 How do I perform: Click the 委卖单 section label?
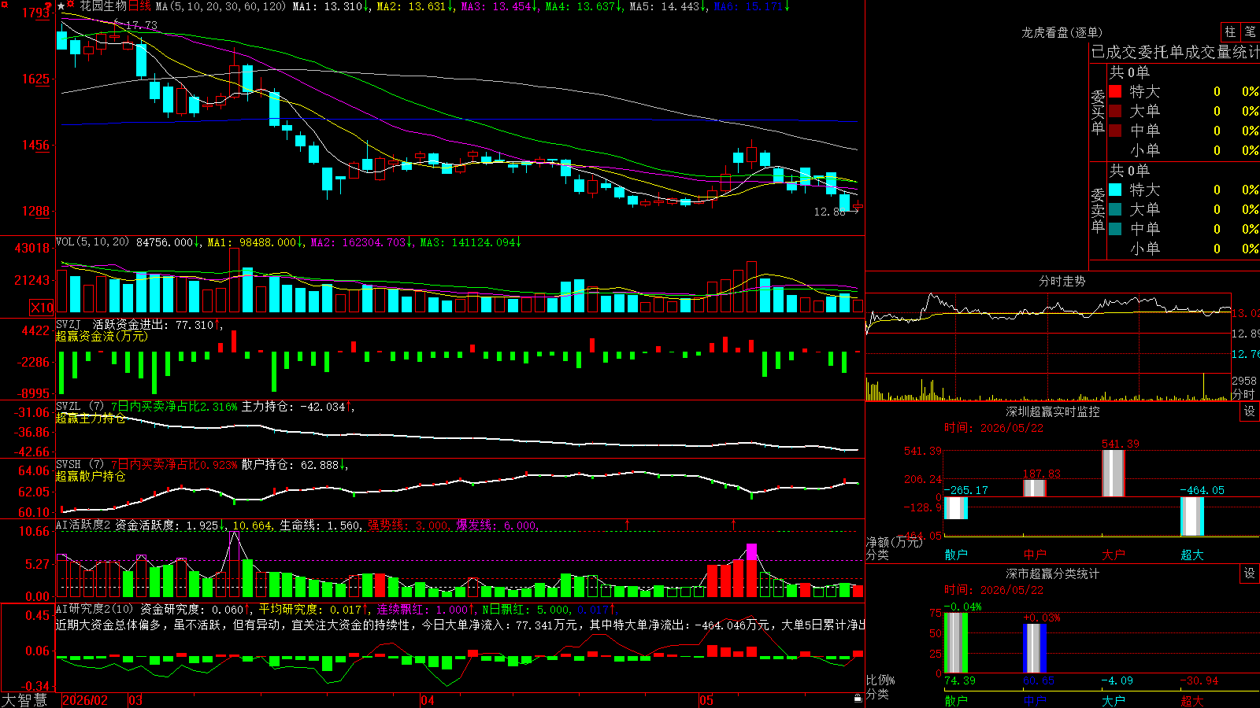pos(1098,209)
